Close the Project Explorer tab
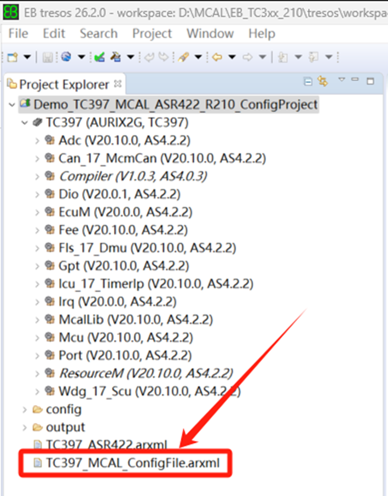Screen dimensions: 388x496 [118, 84]
